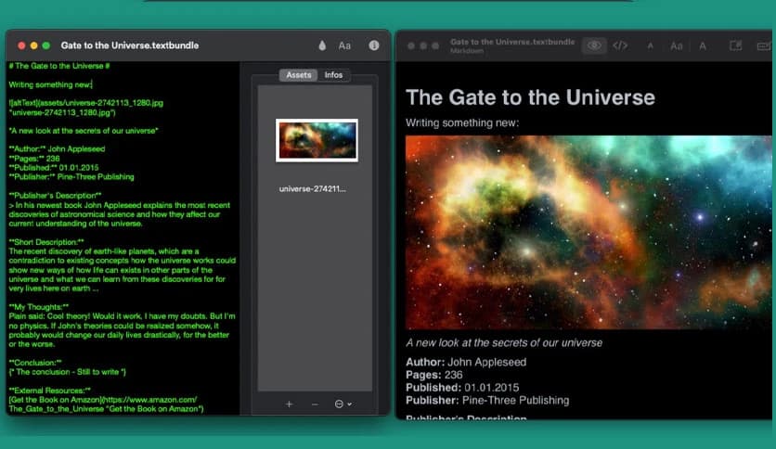The image size is (776, 449).
Task: Click the italic caption 'A new look at the secrets'
Action: [504, 343]
